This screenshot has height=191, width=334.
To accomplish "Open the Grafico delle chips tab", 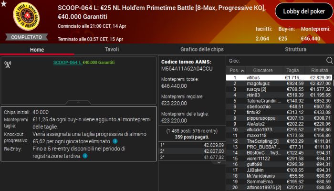I will pyautogui.click(x=202, y=49).
